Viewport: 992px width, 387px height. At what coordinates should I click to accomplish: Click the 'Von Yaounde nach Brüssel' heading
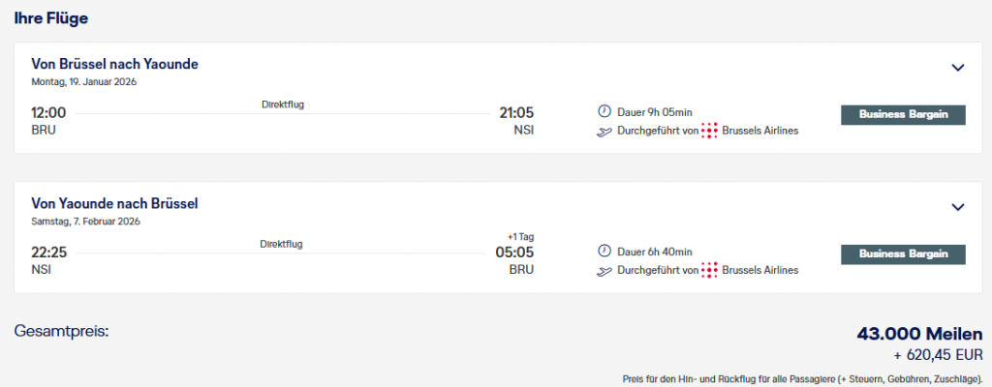(x=114, y=203)
